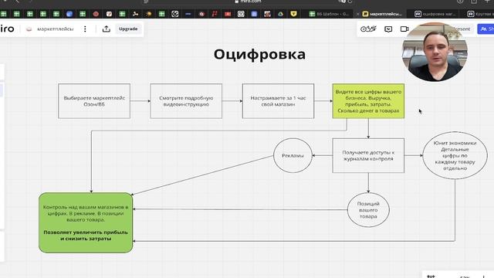Click the Upgrade button

128,29
